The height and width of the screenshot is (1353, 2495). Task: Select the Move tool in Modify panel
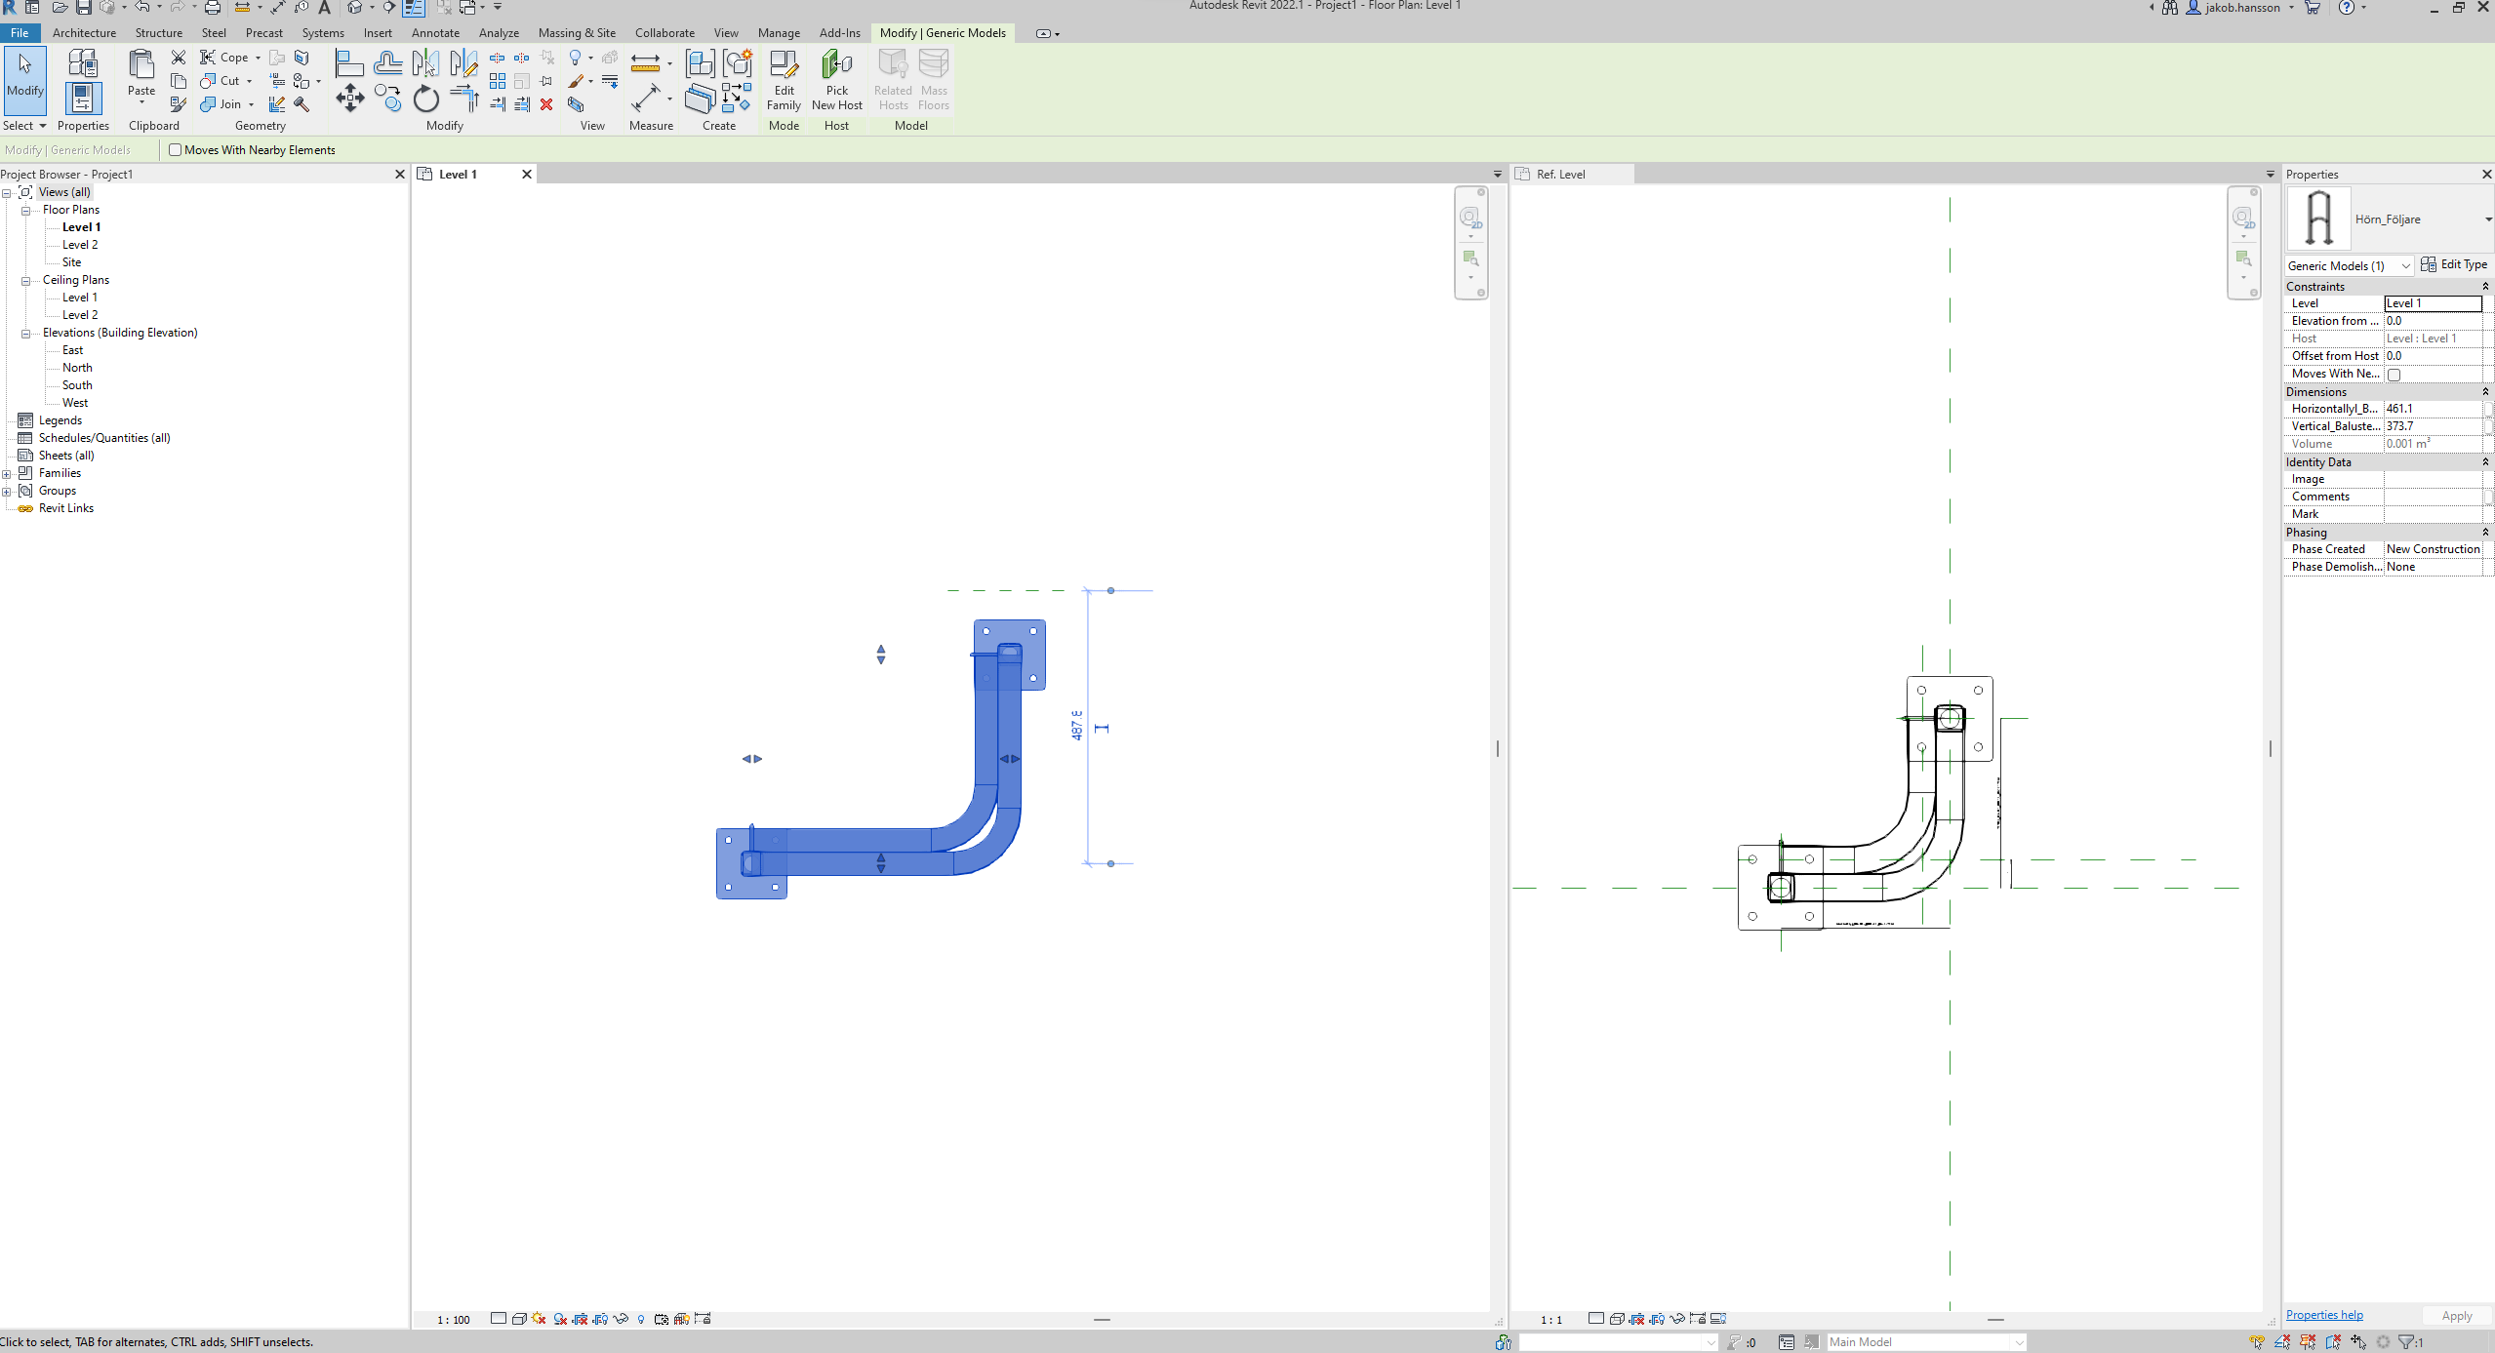350,99
